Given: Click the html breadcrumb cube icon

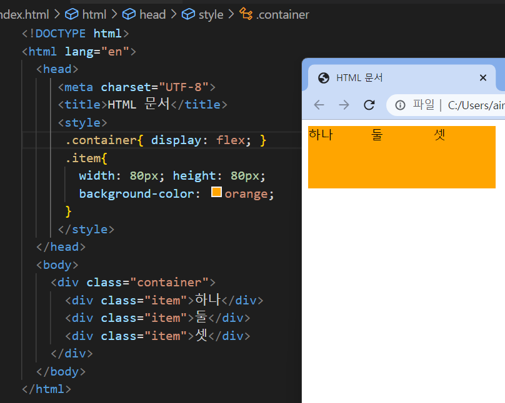Looking at the screenshot, I should 71,14.
